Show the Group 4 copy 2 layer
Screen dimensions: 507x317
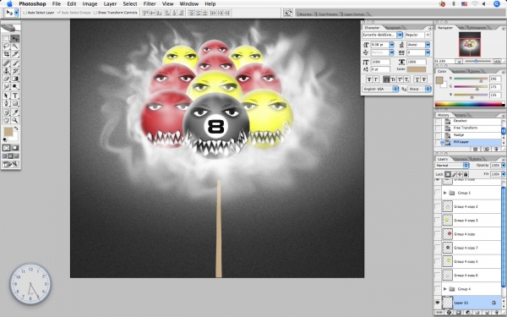click(438, 206)
